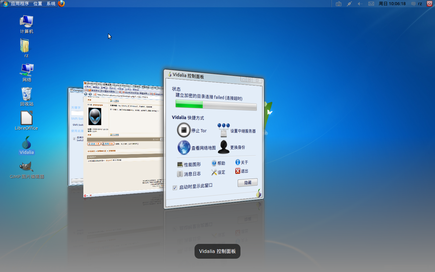Open the network map globe (查看网络地图)

(184, 147)
